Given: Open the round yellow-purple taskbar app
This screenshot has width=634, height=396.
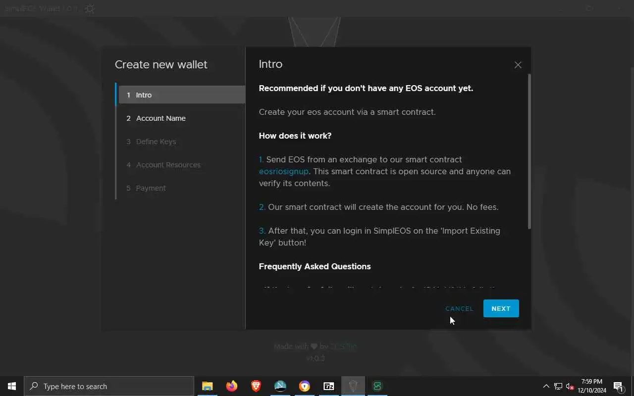Looking at the screenshot, I should point(305,386).
